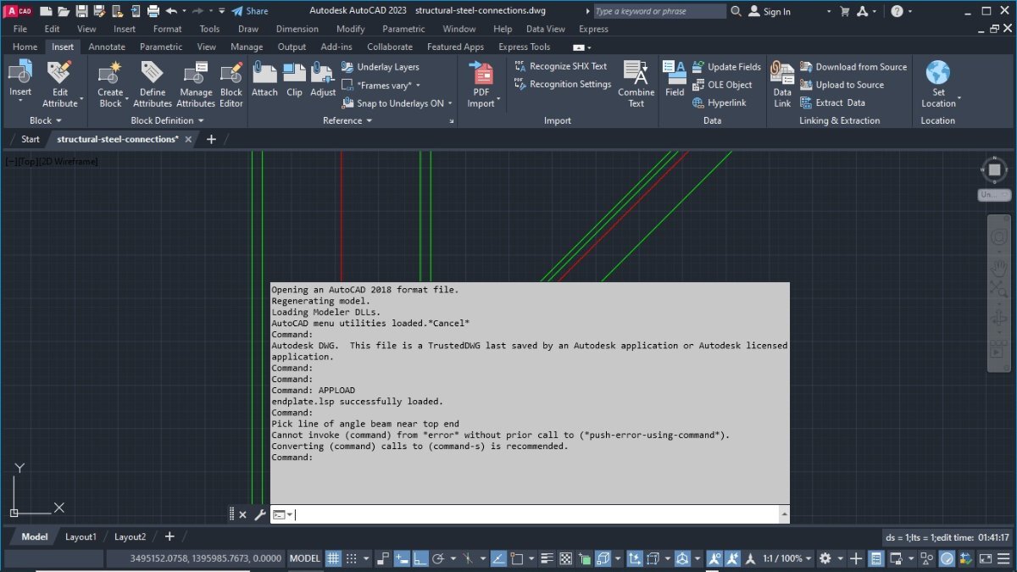Open the Block Editor
The height and width of the screenshot is (572, 1017).
tap(231, 84)
